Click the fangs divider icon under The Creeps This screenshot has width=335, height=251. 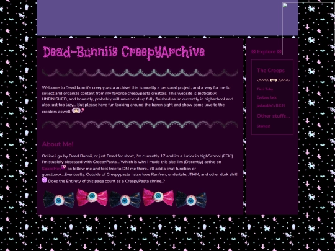click(x=273, y=80)
